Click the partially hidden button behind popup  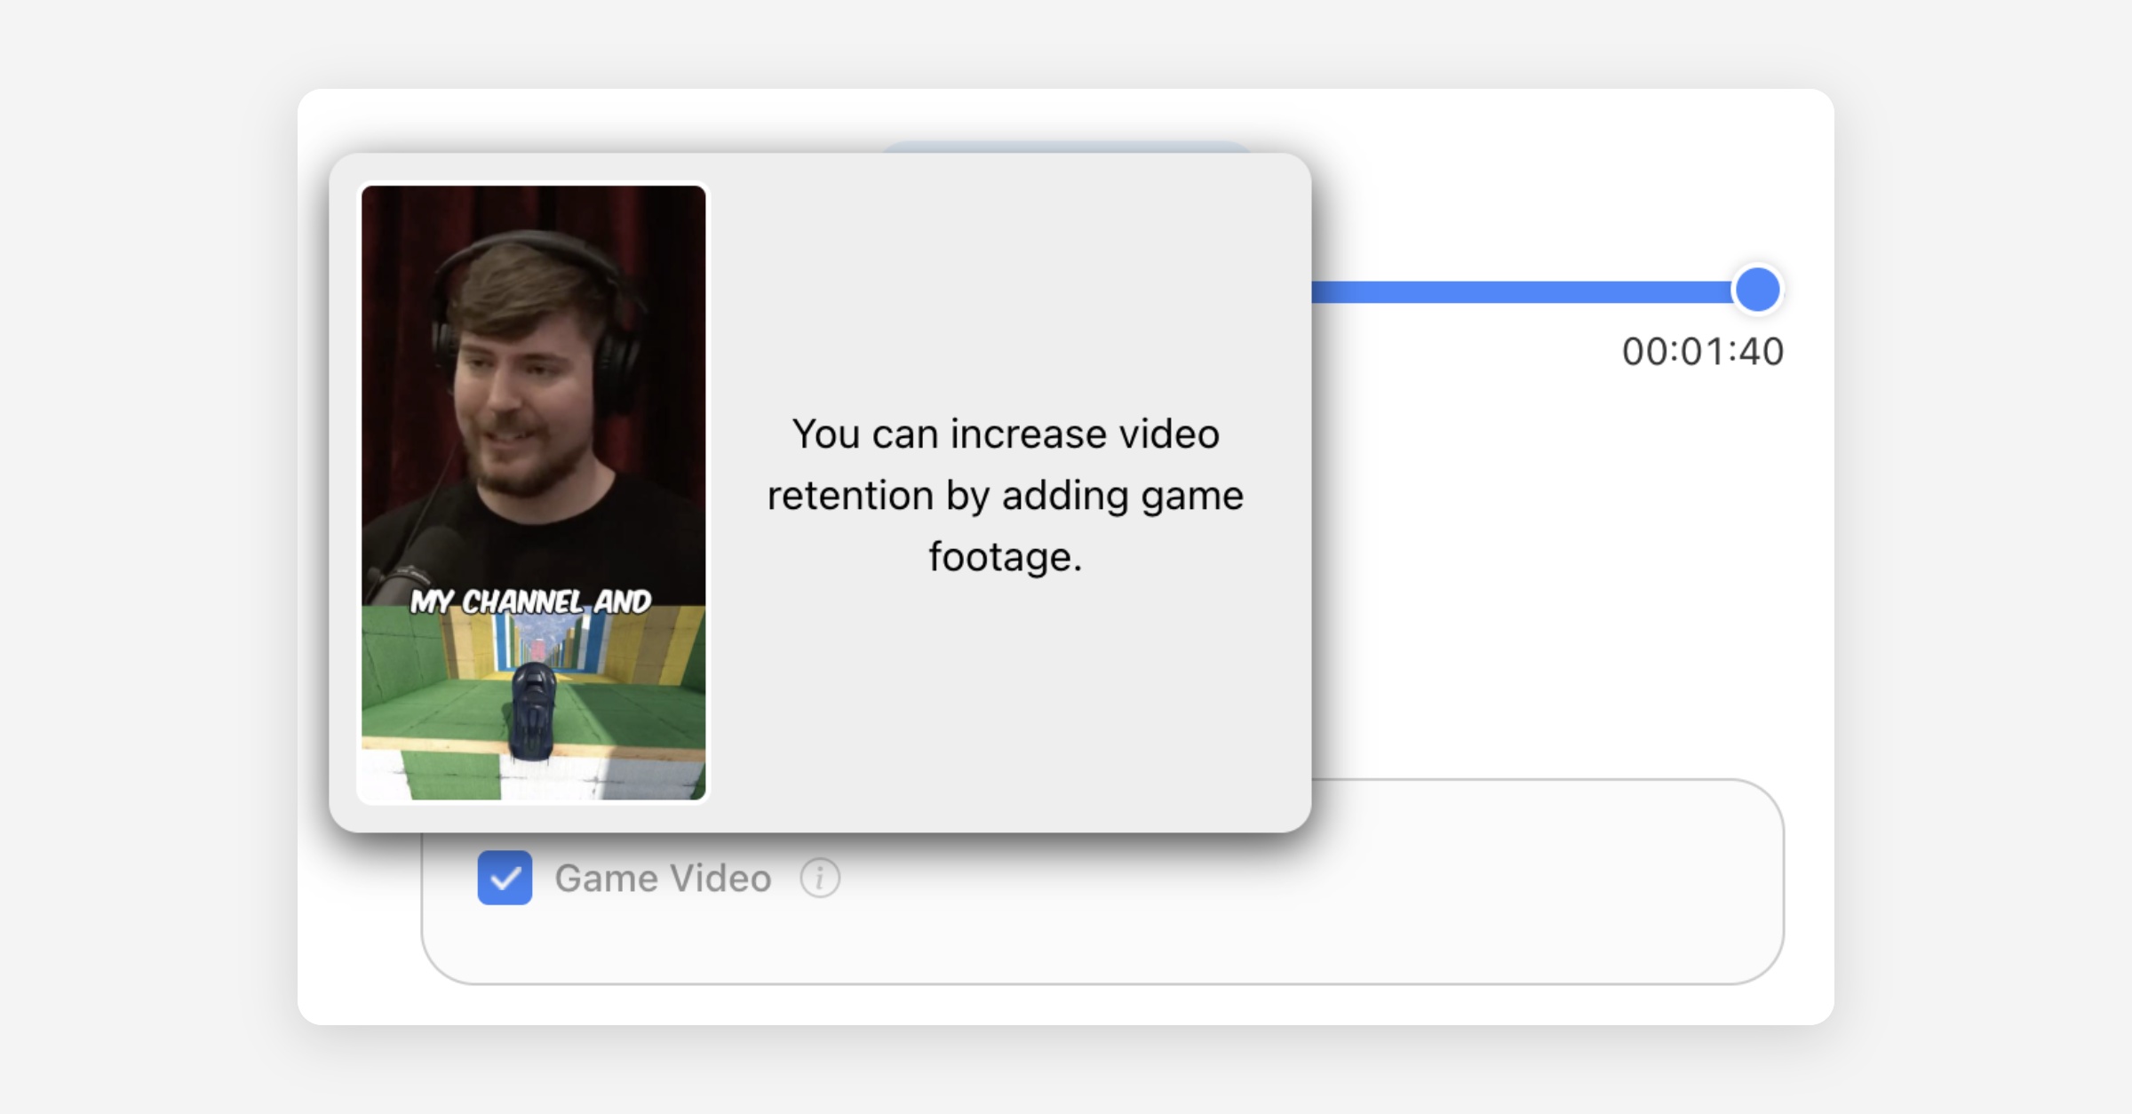pos(1066,146)
